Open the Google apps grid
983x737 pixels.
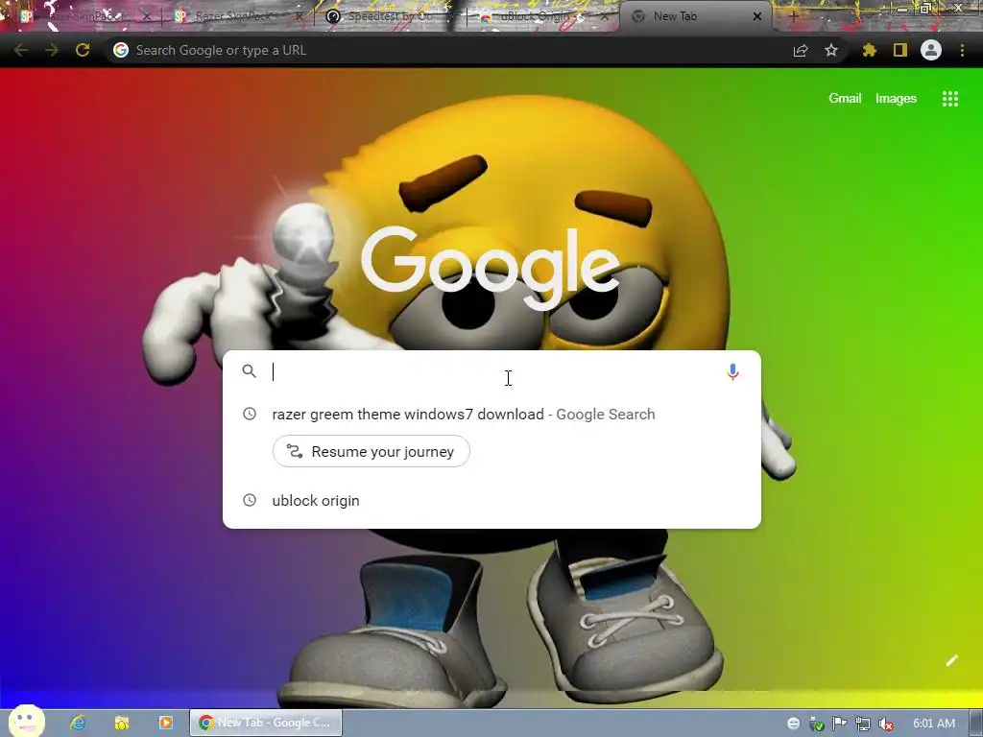[949, 99]
